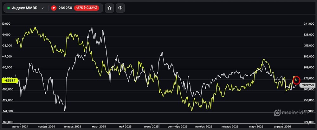Click the 315,000 right axis value

click(309, 46)
